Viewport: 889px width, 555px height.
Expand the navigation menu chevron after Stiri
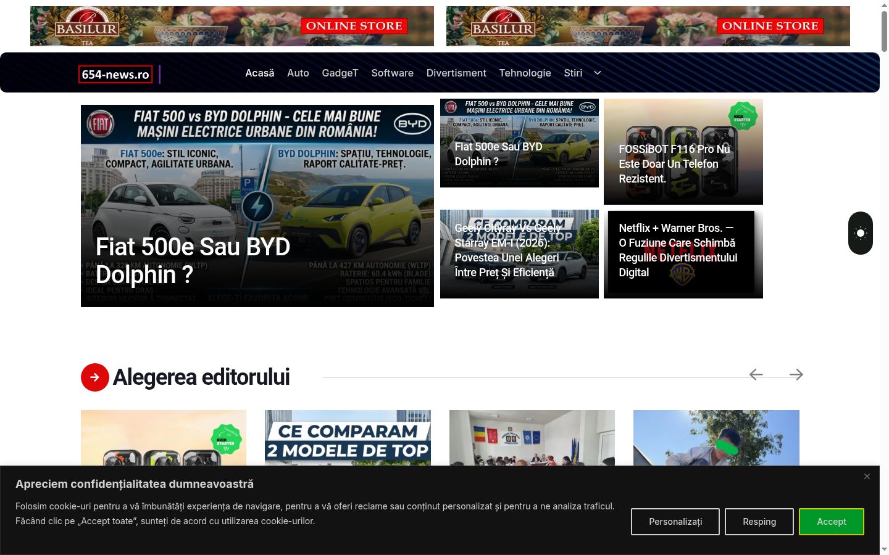coord(598,73)
